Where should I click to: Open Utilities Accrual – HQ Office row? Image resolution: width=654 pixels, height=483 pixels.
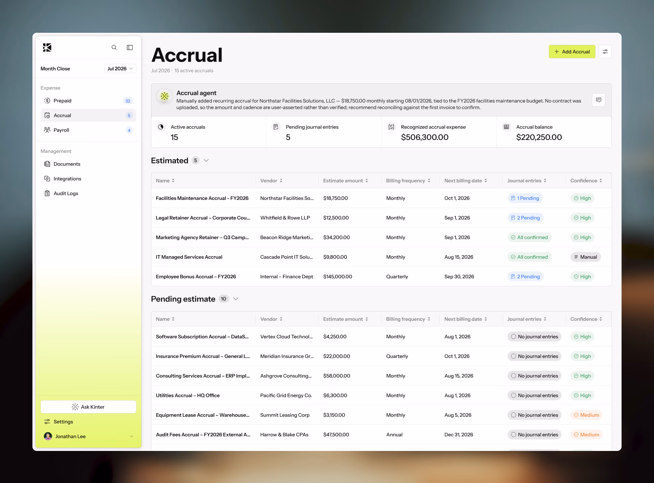click(x=381, y=395)
